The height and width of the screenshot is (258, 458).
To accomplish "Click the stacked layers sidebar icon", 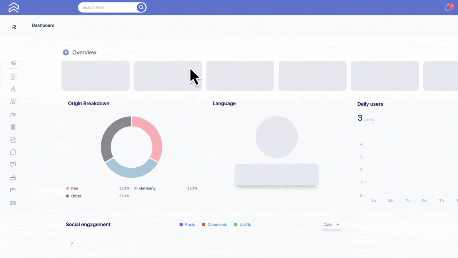I will tap(13, 127).
